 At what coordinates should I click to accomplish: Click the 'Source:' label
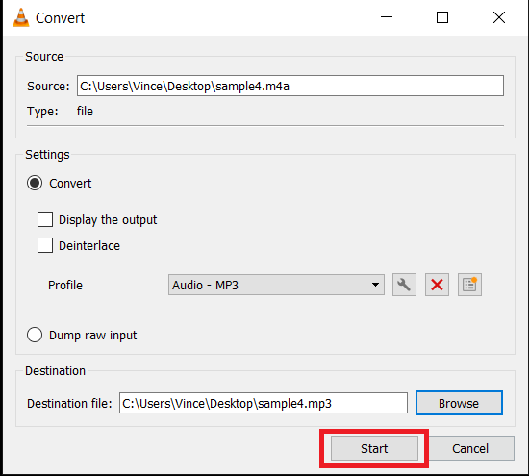[48, 86]
